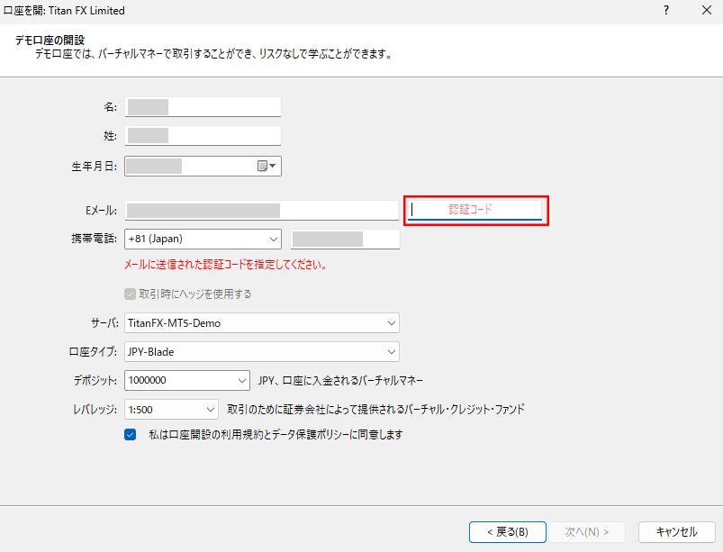Click the 名 first name input field
This screenshot has height=552, width=723.
[203, 107]
